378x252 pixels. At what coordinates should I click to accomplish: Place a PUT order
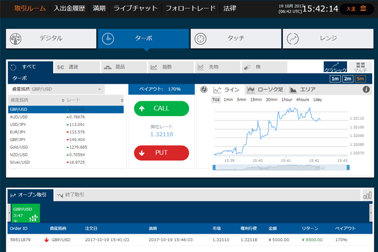pos(162,153)
